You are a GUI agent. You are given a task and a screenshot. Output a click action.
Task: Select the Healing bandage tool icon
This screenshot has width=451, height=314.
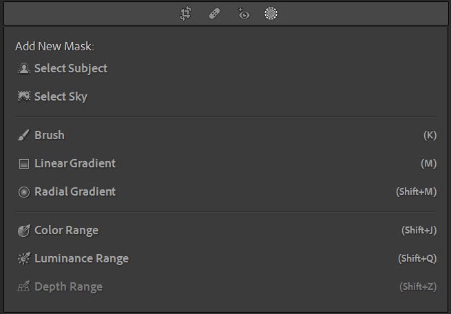(x=214, y=14)
